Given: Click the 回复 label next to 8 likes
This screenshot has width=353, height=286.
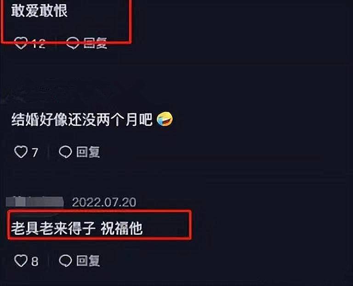Looking at the screenshot, I should (x=88, y=261).
